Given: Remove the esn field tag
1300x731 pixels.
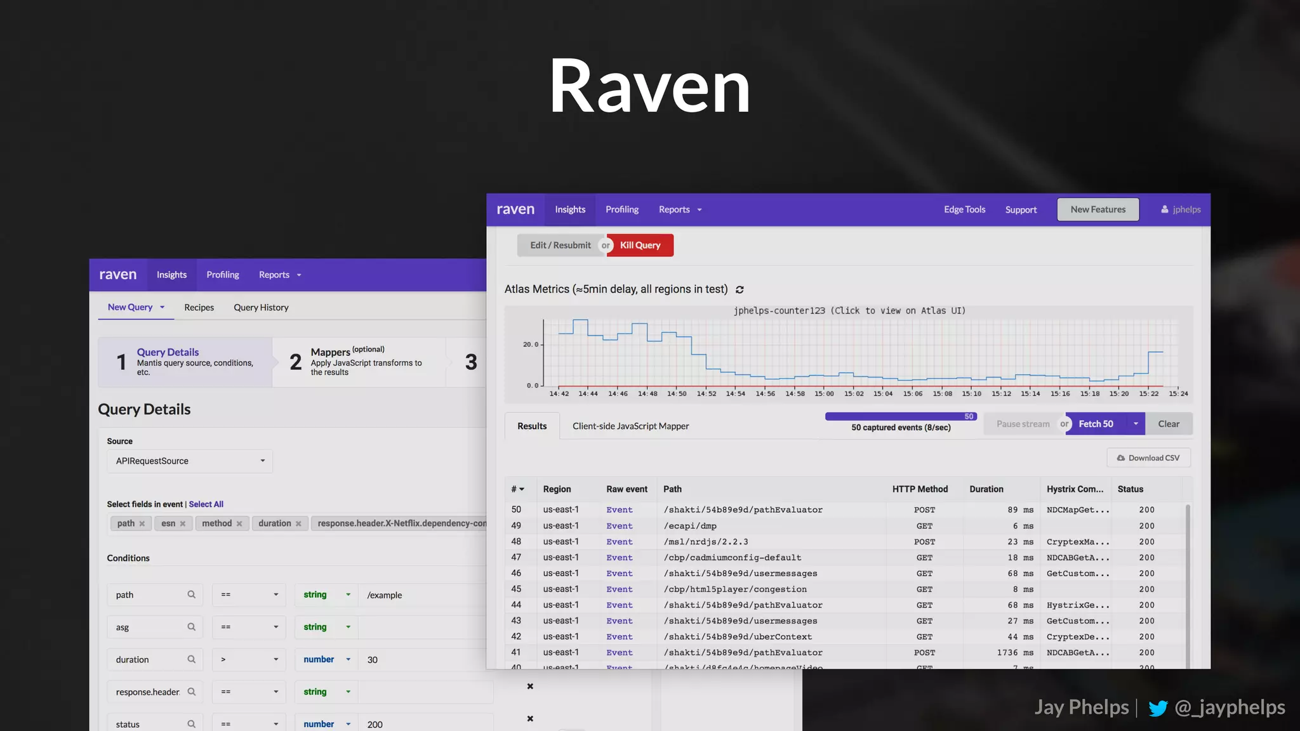Looking at the screenshot, I should (183, 524).
